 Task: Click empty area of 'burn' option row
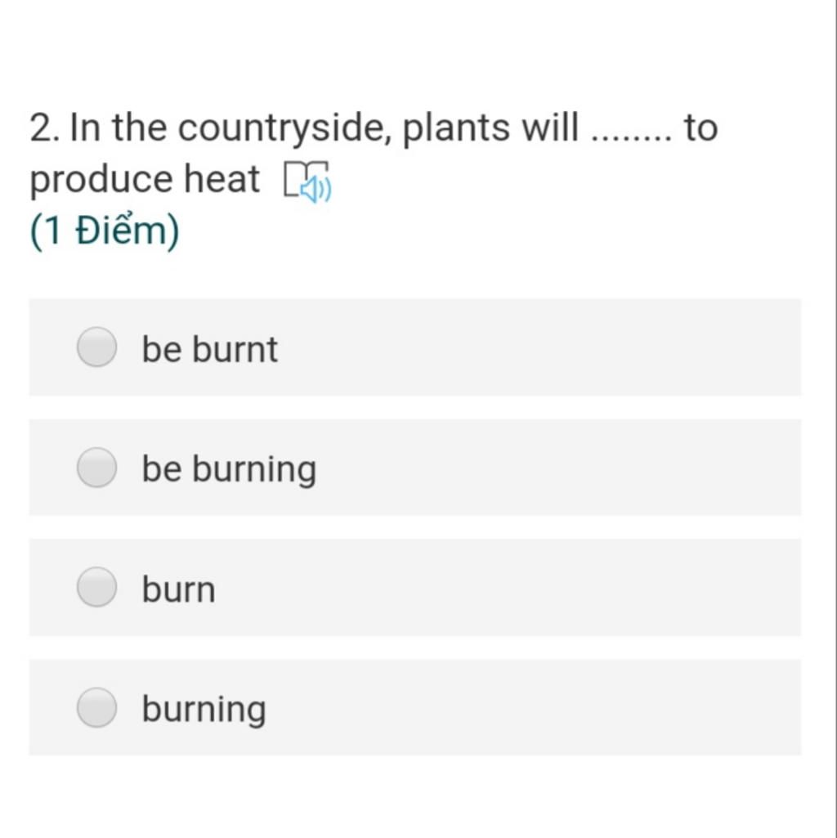[x=535, y=587]
